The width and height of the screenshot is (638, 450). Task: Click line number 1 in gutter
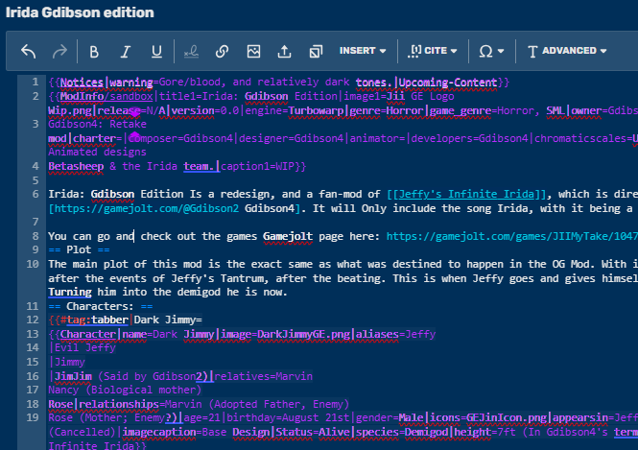35,82
